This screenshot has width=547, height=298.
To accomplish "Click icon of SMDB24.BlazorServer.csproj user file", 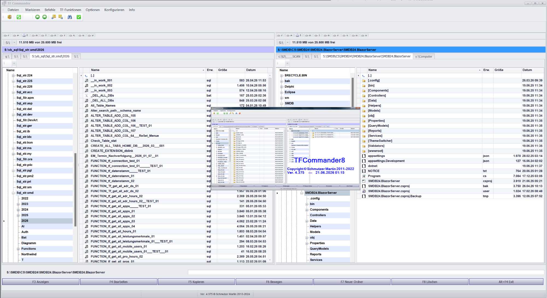I will click(x=364, y=191).
